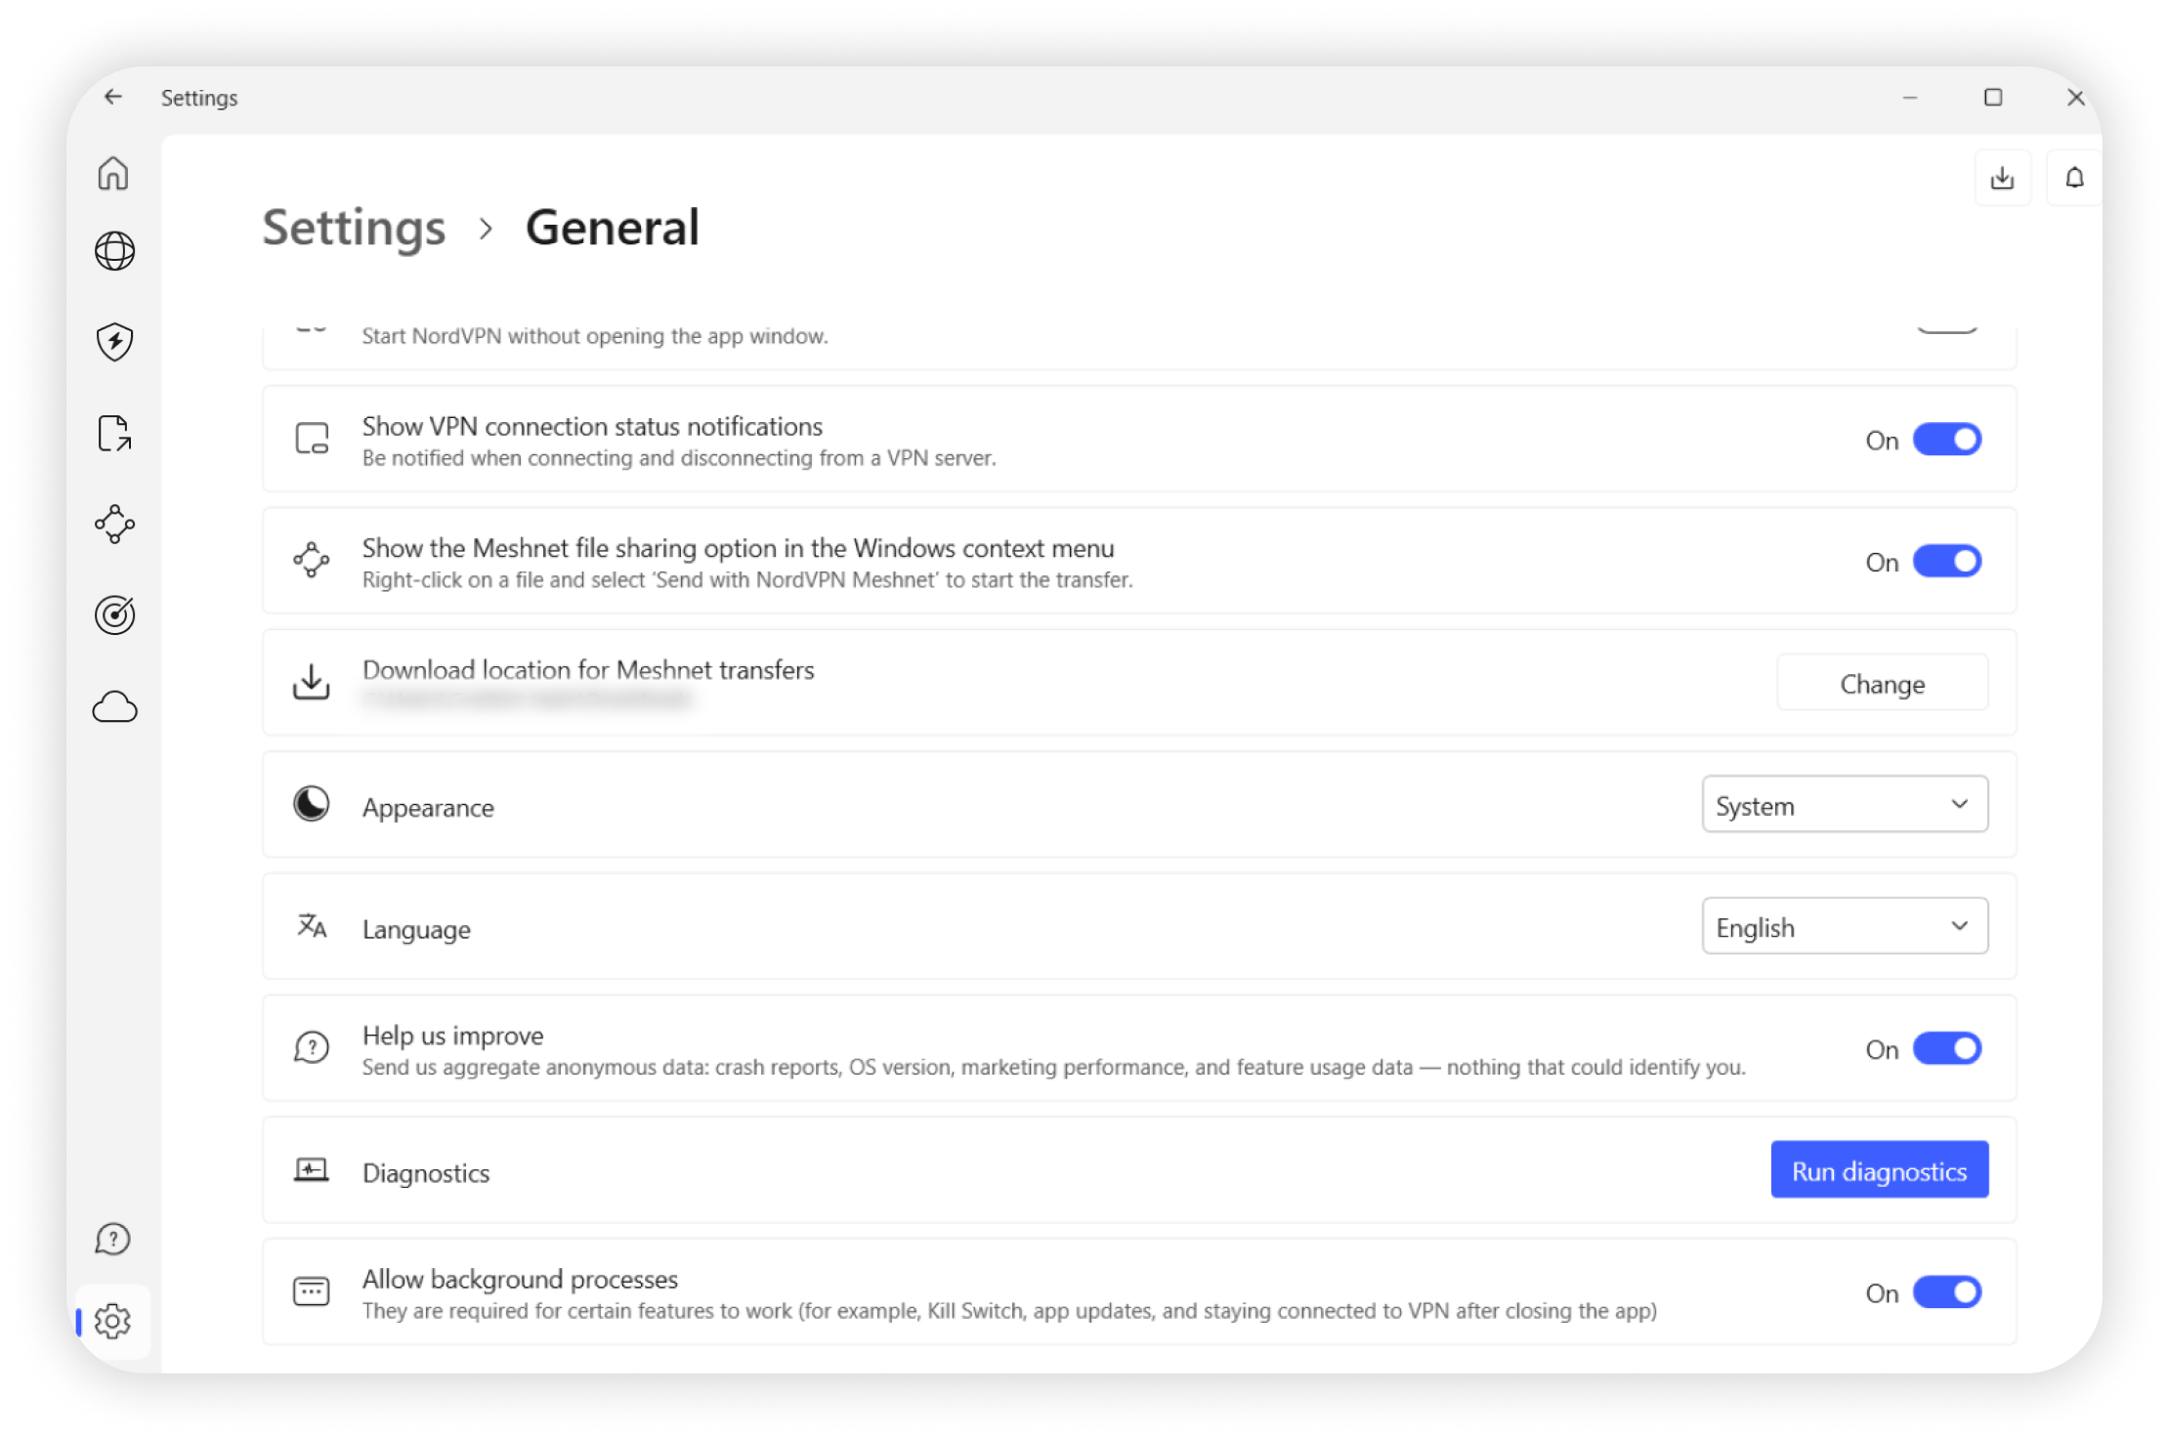Switch off Allow background processes

[1946, 1292]
